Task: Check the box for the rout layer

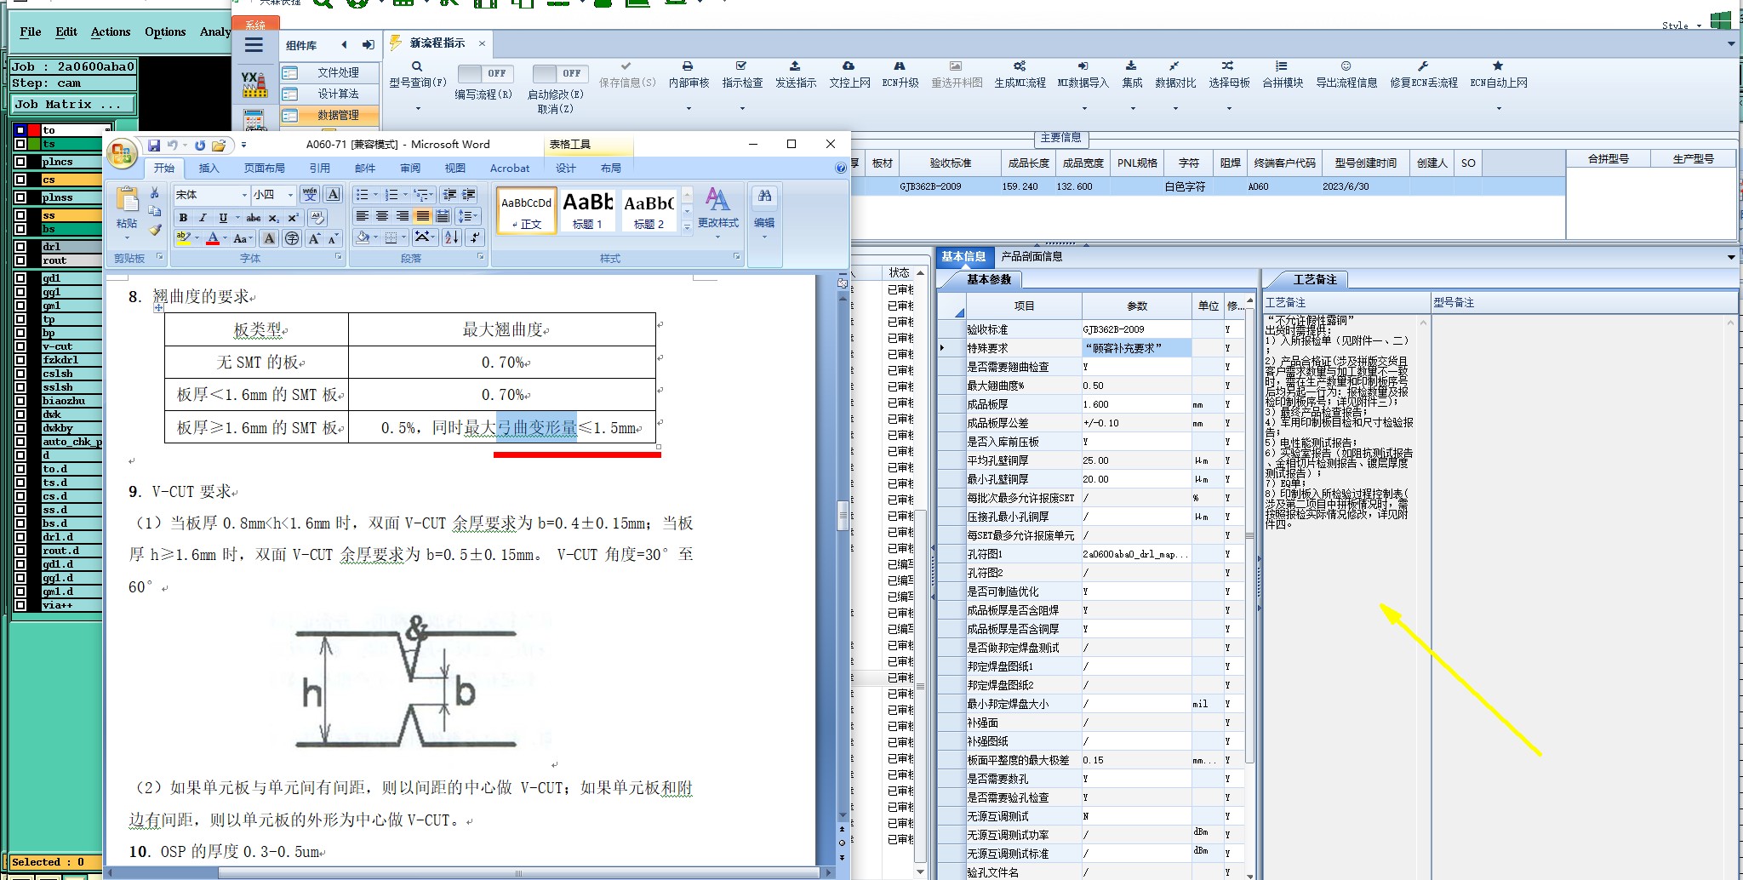Action: [20, 260]
